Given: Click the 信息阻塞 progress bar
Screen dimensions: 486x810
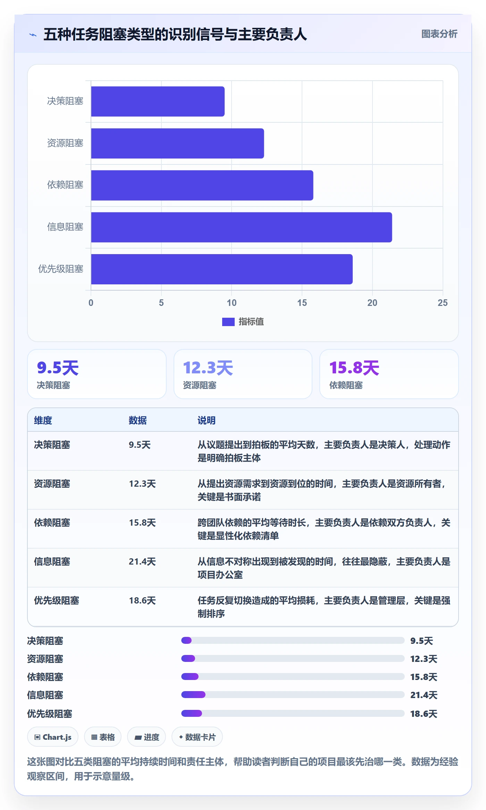Looking at the screenshot, I should [x=293, y=695].
